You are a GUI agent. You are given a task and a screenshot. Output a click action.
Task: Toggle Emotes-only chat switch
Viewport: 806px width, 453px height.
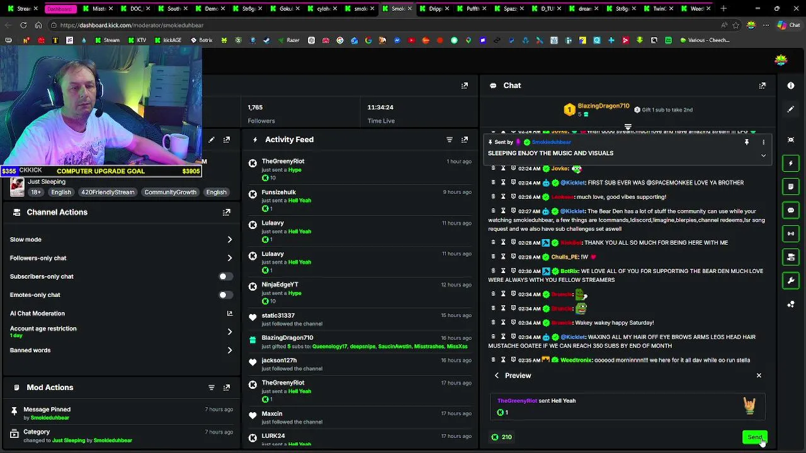tap(225, 294)
